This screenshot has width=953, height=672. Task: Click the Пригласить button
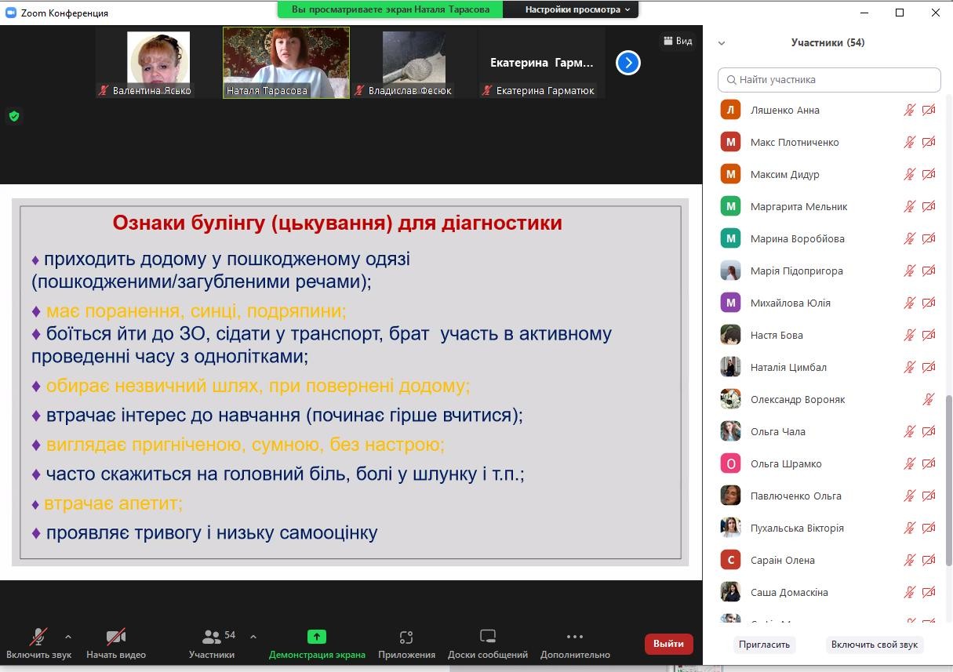click(x=764, y=645)
